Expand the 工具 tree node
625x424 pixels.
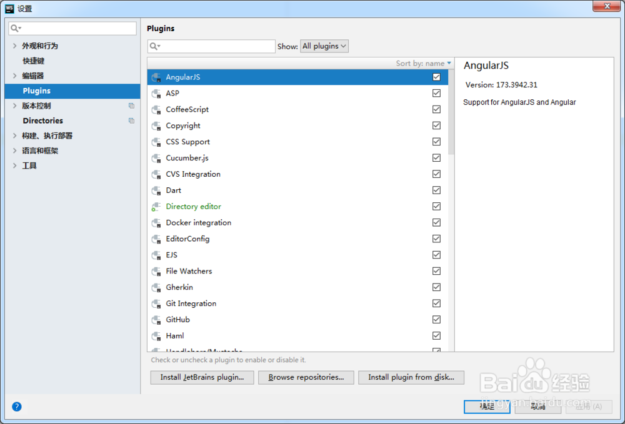(x=15, y=165)
